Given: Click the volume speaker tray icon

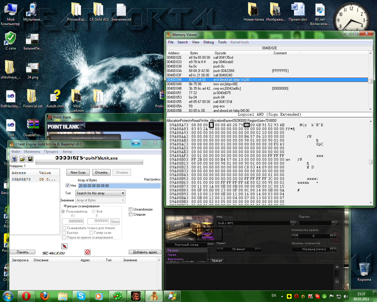Looking at the screenshot, I should pos(346,296).
